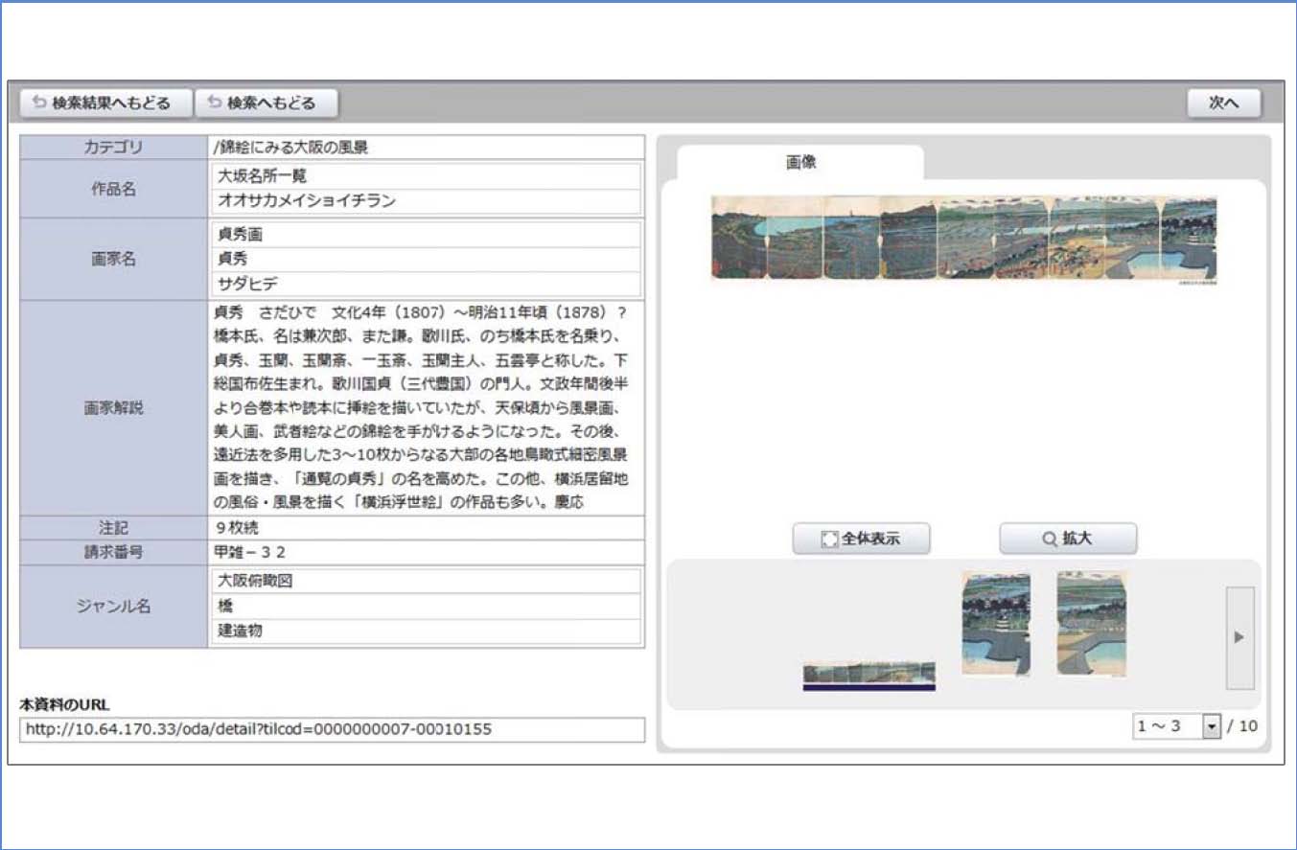
Task: Click the 請求番号 row header
Action: tap(114, 553)
